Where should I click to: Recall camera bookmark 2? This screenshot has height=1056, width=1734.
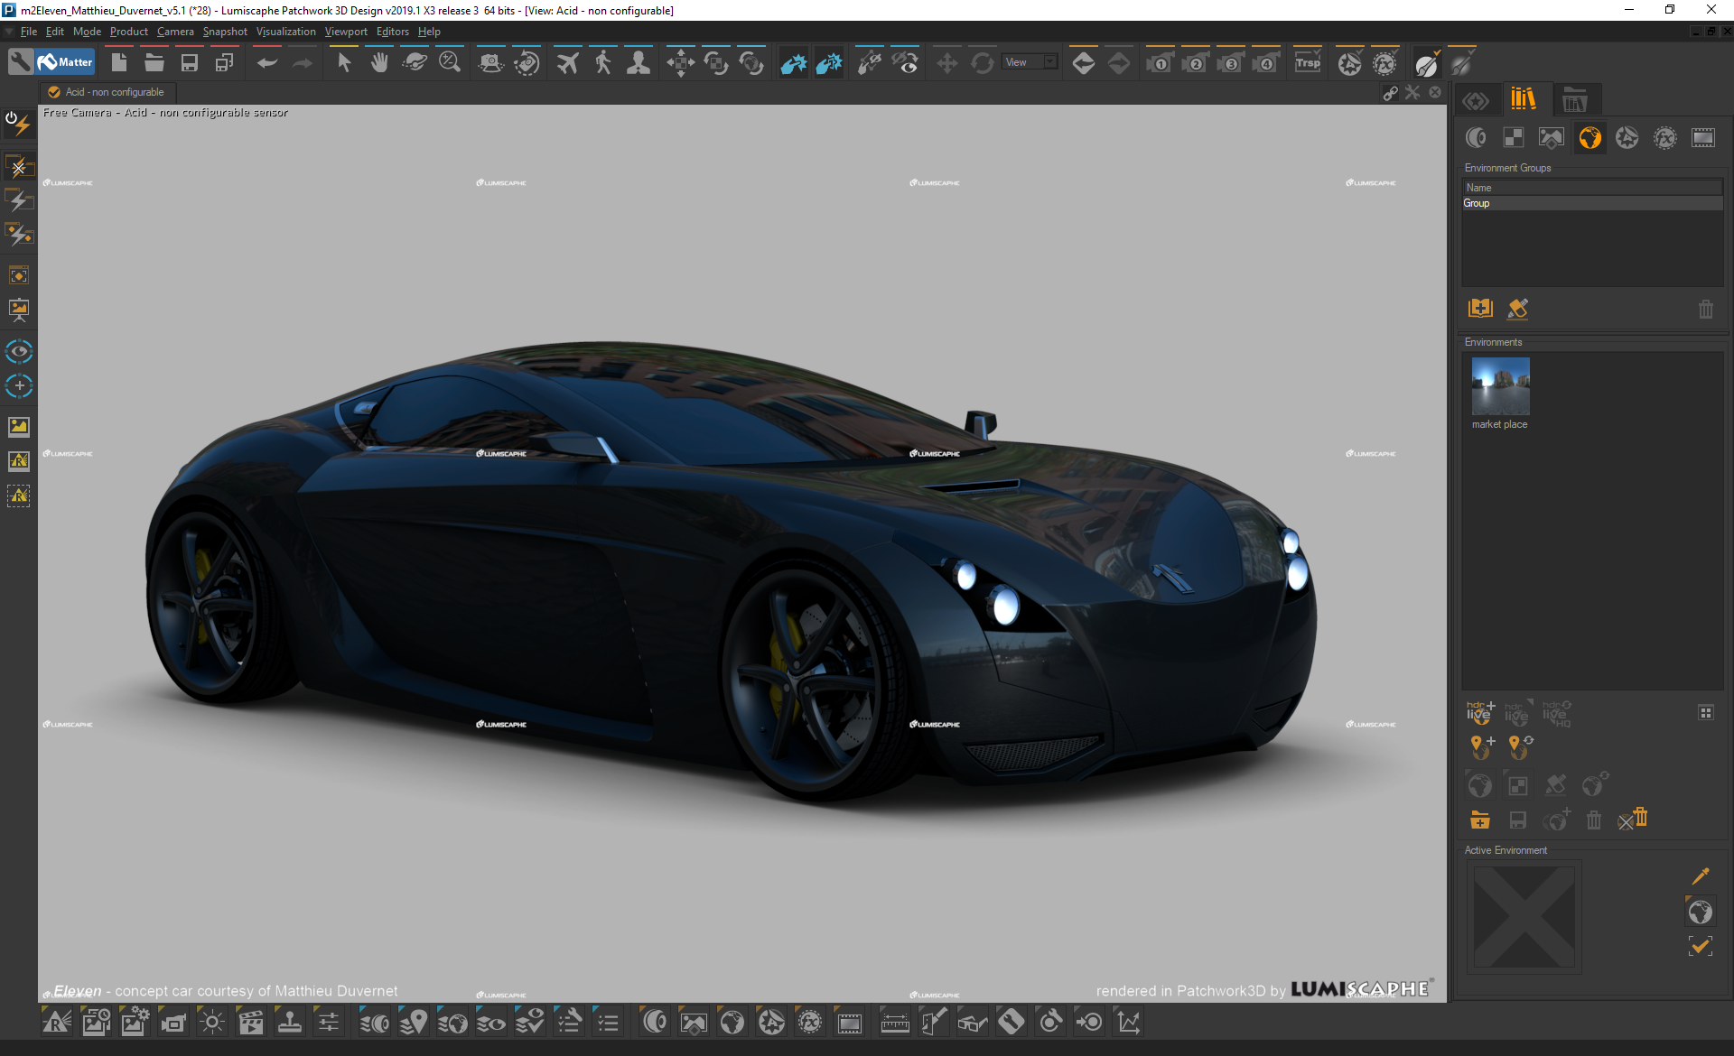(1195, 62)
